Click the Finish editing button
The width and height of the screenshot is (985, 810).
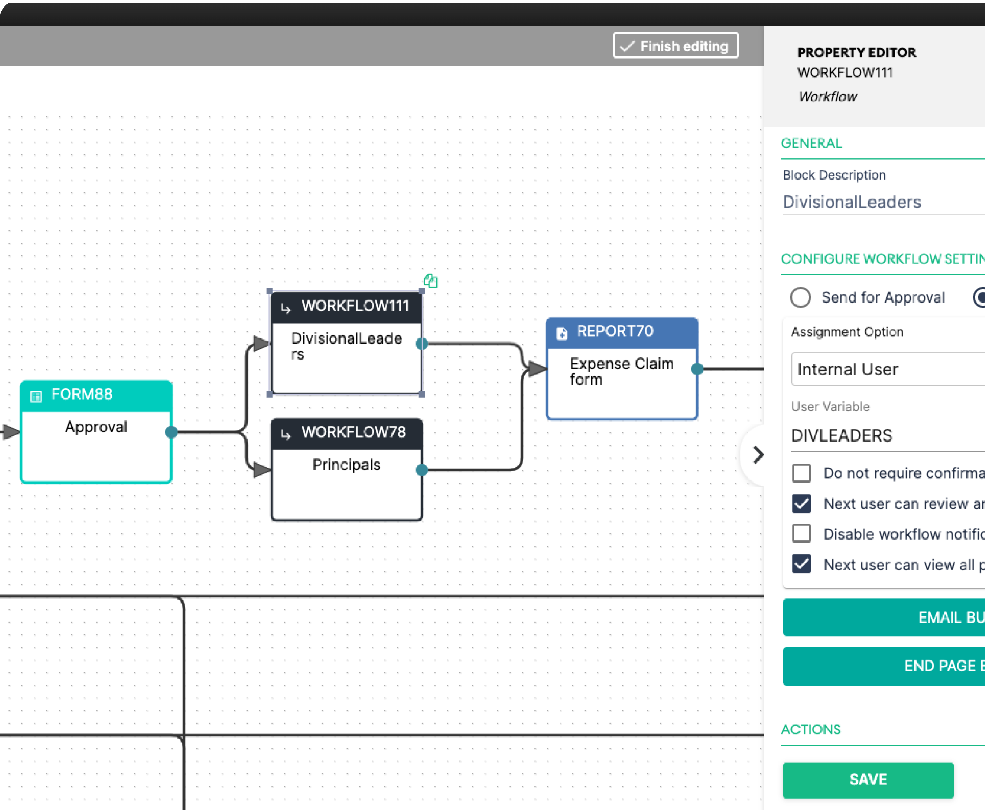click(x=675, y=46)
